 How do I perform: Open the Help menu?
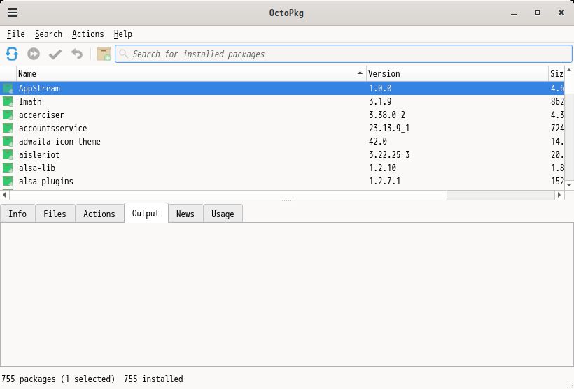(x=122, y=34)
